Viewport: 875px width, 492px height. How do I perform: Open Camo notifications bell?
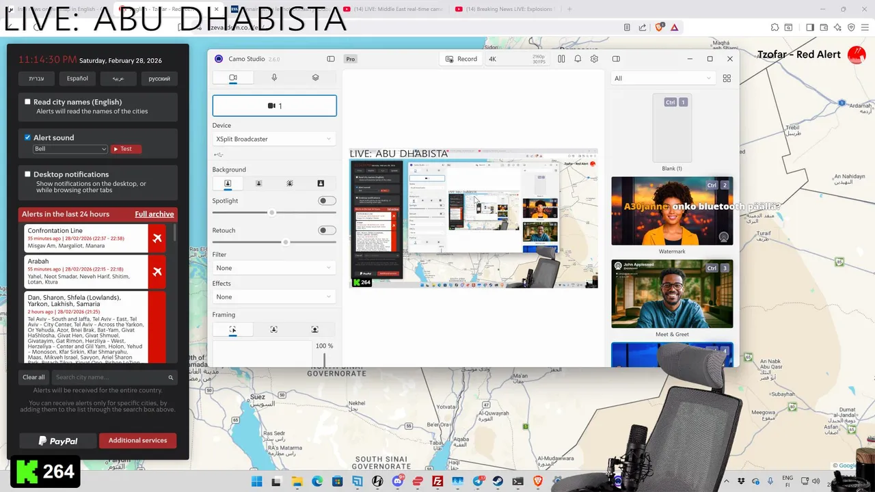[578, 59]
